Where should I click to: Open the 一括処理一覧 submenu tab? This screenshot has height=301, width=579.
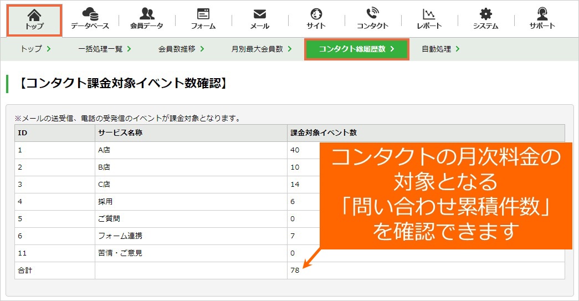(x=105, y=49)
